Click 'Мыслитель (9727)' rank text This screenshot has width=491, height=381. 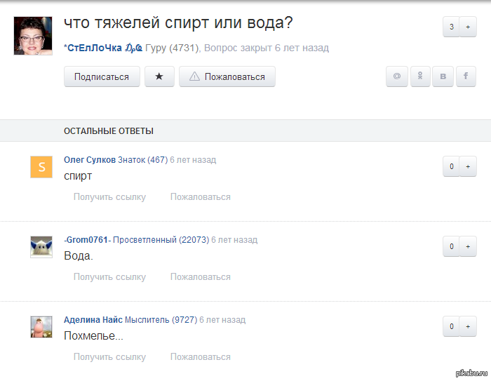click(x=161, y=319)
